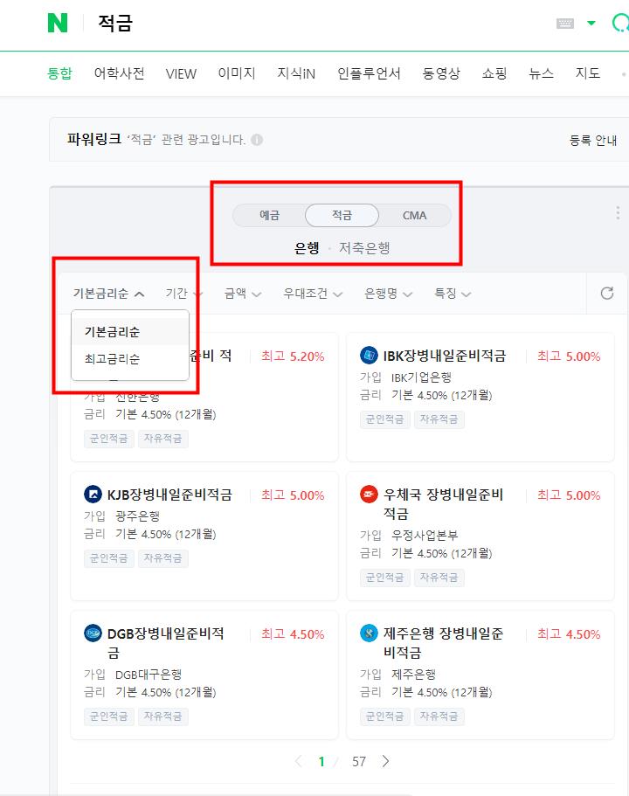Image resolution: width=629 pixels, height=796 pixels.
Task: Click the 군인적금 tag on 신한은행 card
Action: (x=108, y=439)
